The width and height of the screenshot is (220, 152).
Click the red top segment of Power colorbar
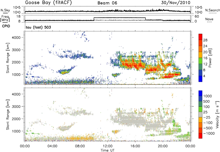(x=200, y=37)
